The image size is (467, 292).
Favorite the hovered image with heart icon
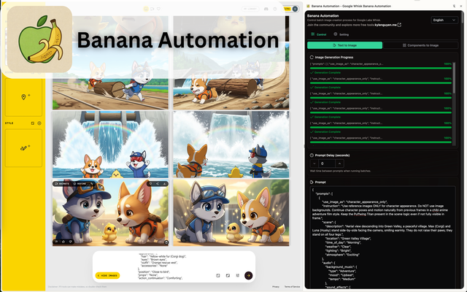point(150,184)
